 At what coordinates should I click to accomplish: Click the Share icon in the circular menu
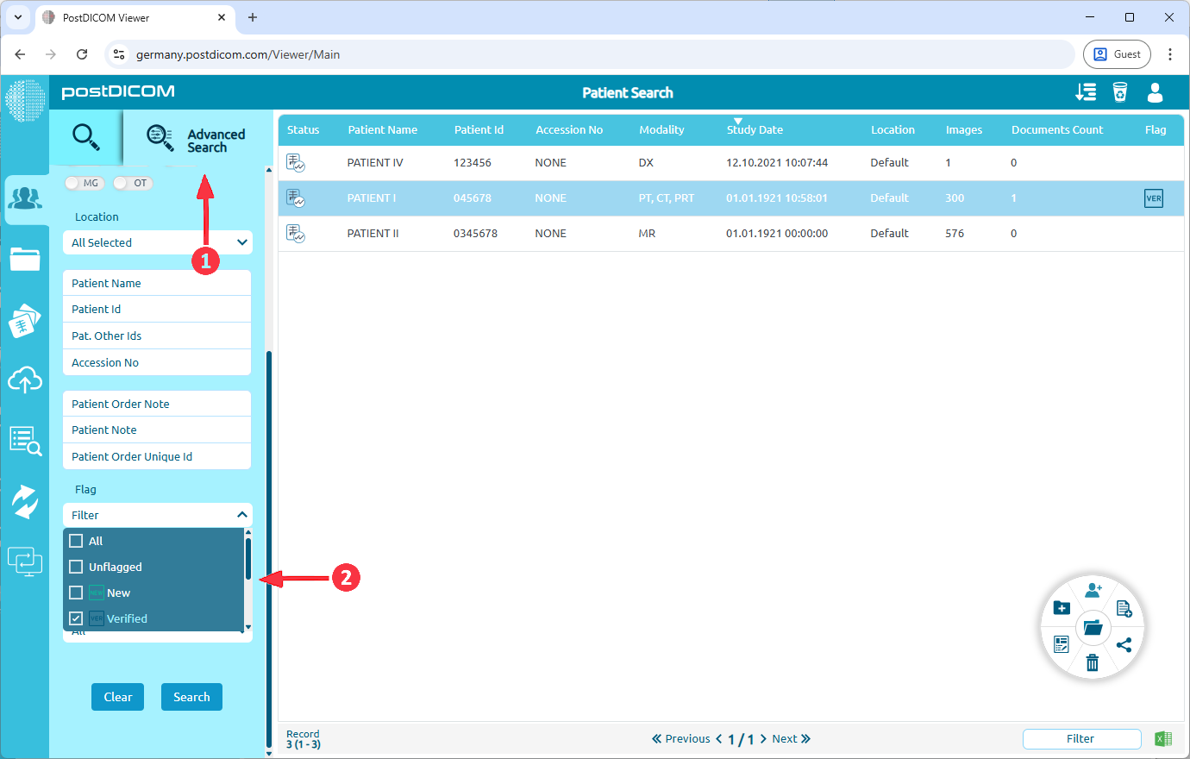pyautogui.click(x=1124, y=644)
